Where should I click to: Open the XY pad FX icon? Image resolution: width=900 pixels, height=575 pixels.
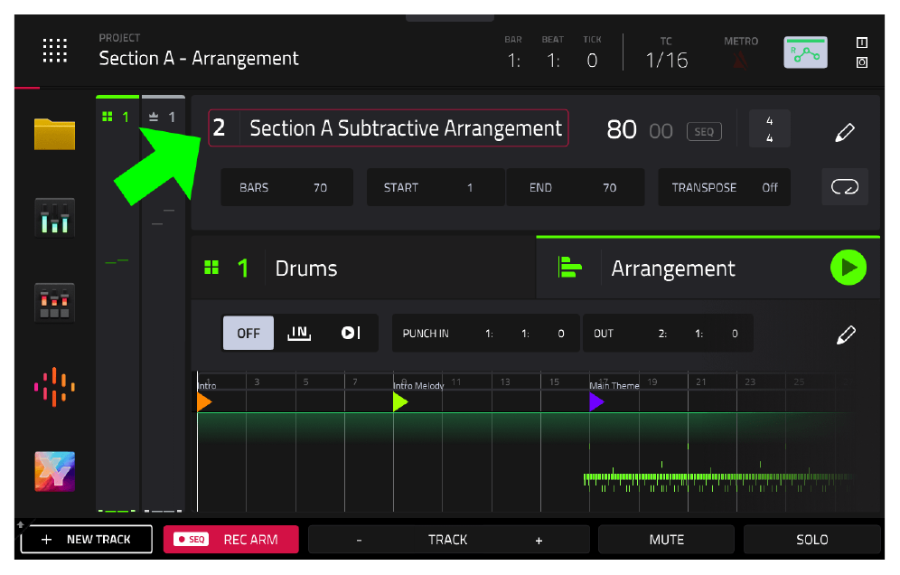(54, 471)
